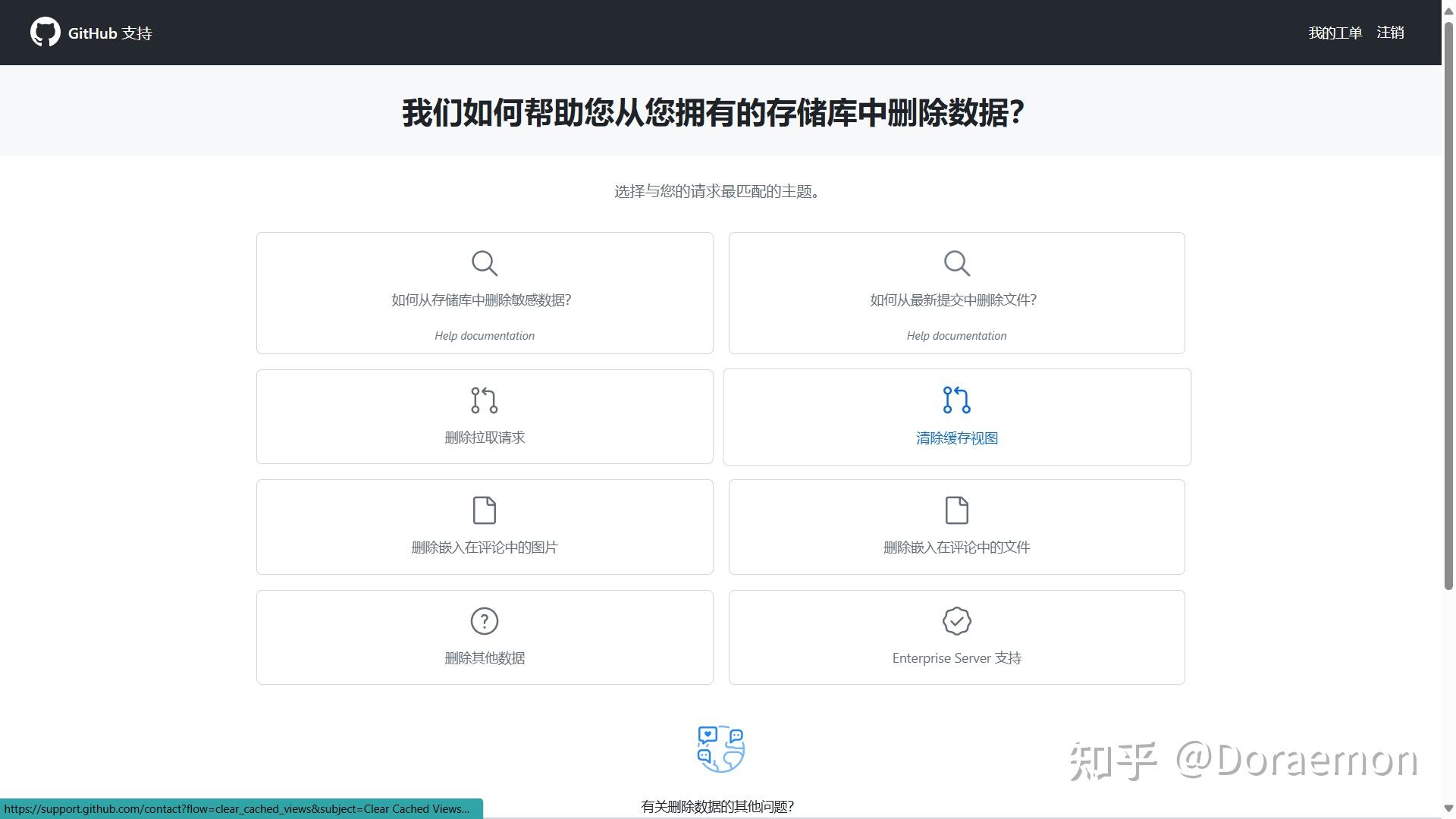Select 删除嵌入在评论中的图片 option
Image resolution: width=1456 pixels, height=819 pixels.
[485, 527]
